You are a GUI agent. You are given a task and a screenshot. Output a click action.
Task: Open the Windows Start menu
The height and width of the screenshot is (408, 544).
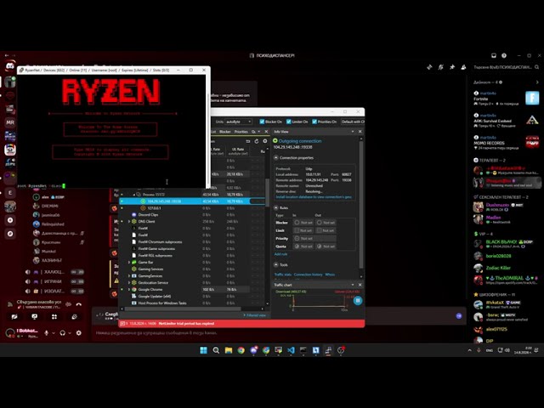point(204,350)
